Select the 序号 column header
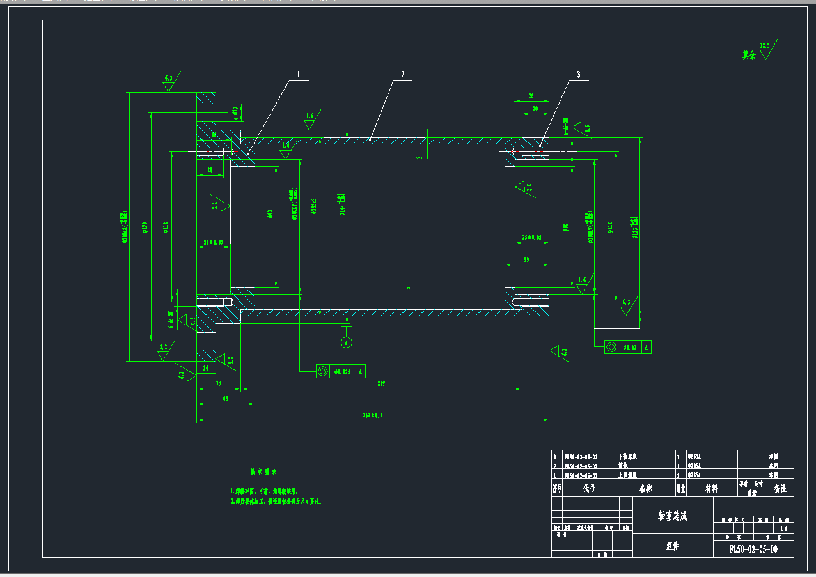816x577 pixels. click(x=557, y=488)
